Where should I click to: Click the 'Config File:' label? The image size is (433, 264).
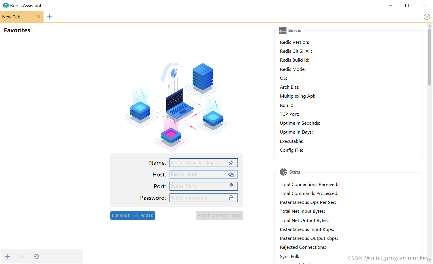coord(291,150)
